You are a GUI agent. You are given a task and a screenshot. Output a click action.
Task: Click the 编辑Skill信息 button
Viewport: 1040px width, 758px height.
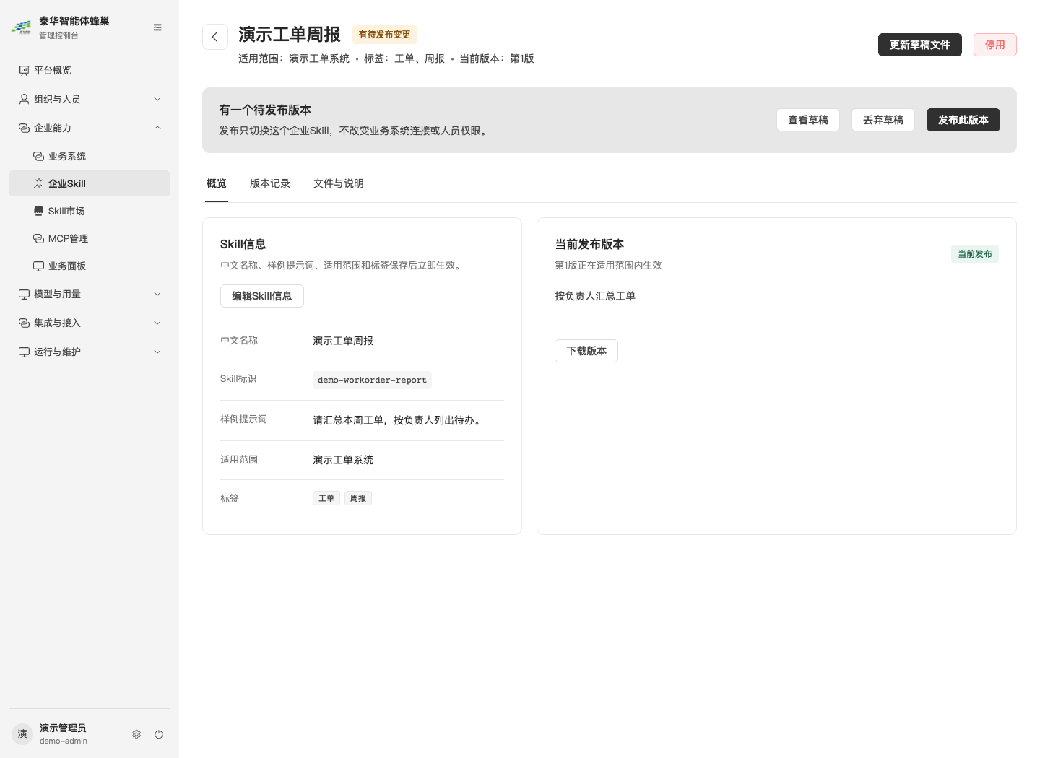click(x=262, y=296)
